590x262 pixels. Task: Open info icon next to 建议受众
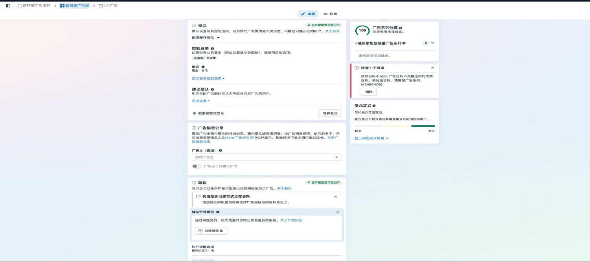click(213, 89)
